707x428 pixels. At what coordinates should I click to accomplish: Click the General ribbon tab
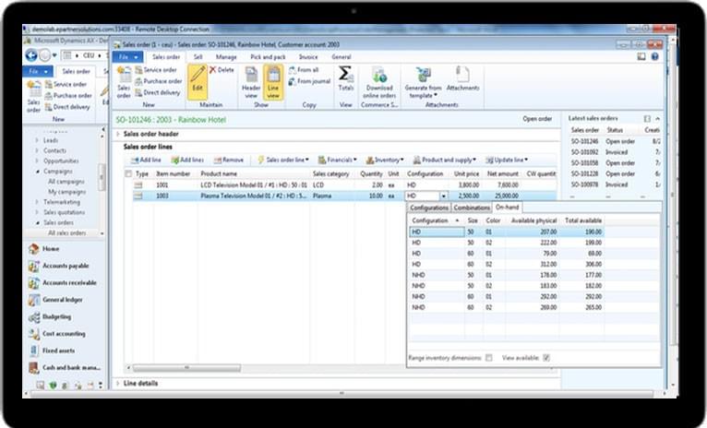pos(341,57)
